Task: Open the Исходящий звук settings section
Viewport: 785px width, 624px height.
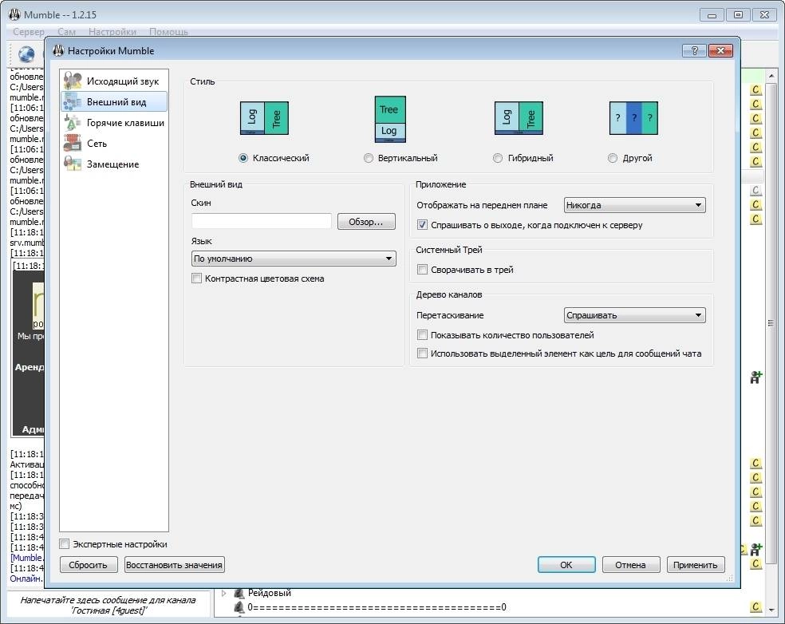Action: coord(113,81)
